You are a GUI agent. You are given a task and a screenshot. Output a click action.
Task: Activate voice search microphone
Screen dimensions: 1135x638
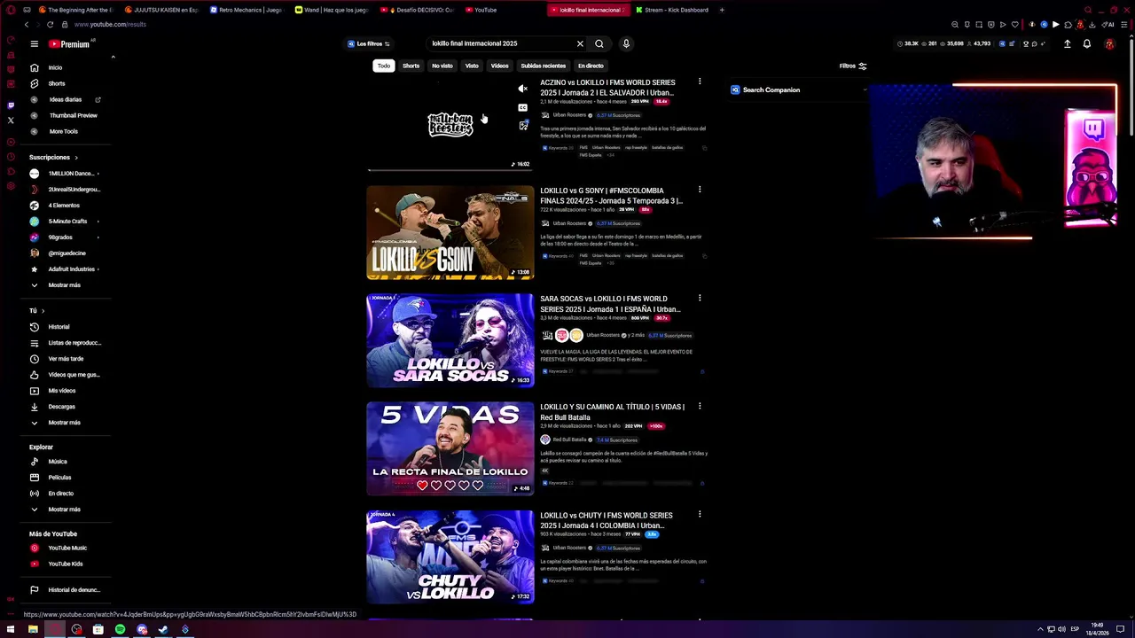tap(626, 43)
